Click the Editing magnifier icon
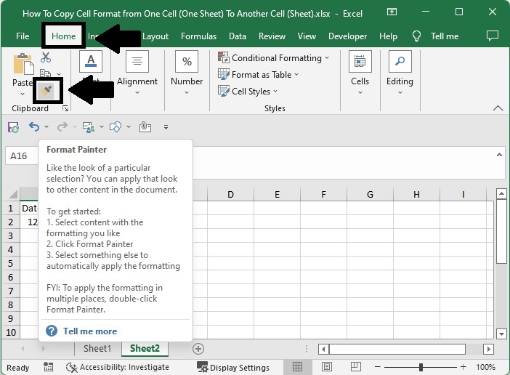The image size is (510, 375). 400,62
